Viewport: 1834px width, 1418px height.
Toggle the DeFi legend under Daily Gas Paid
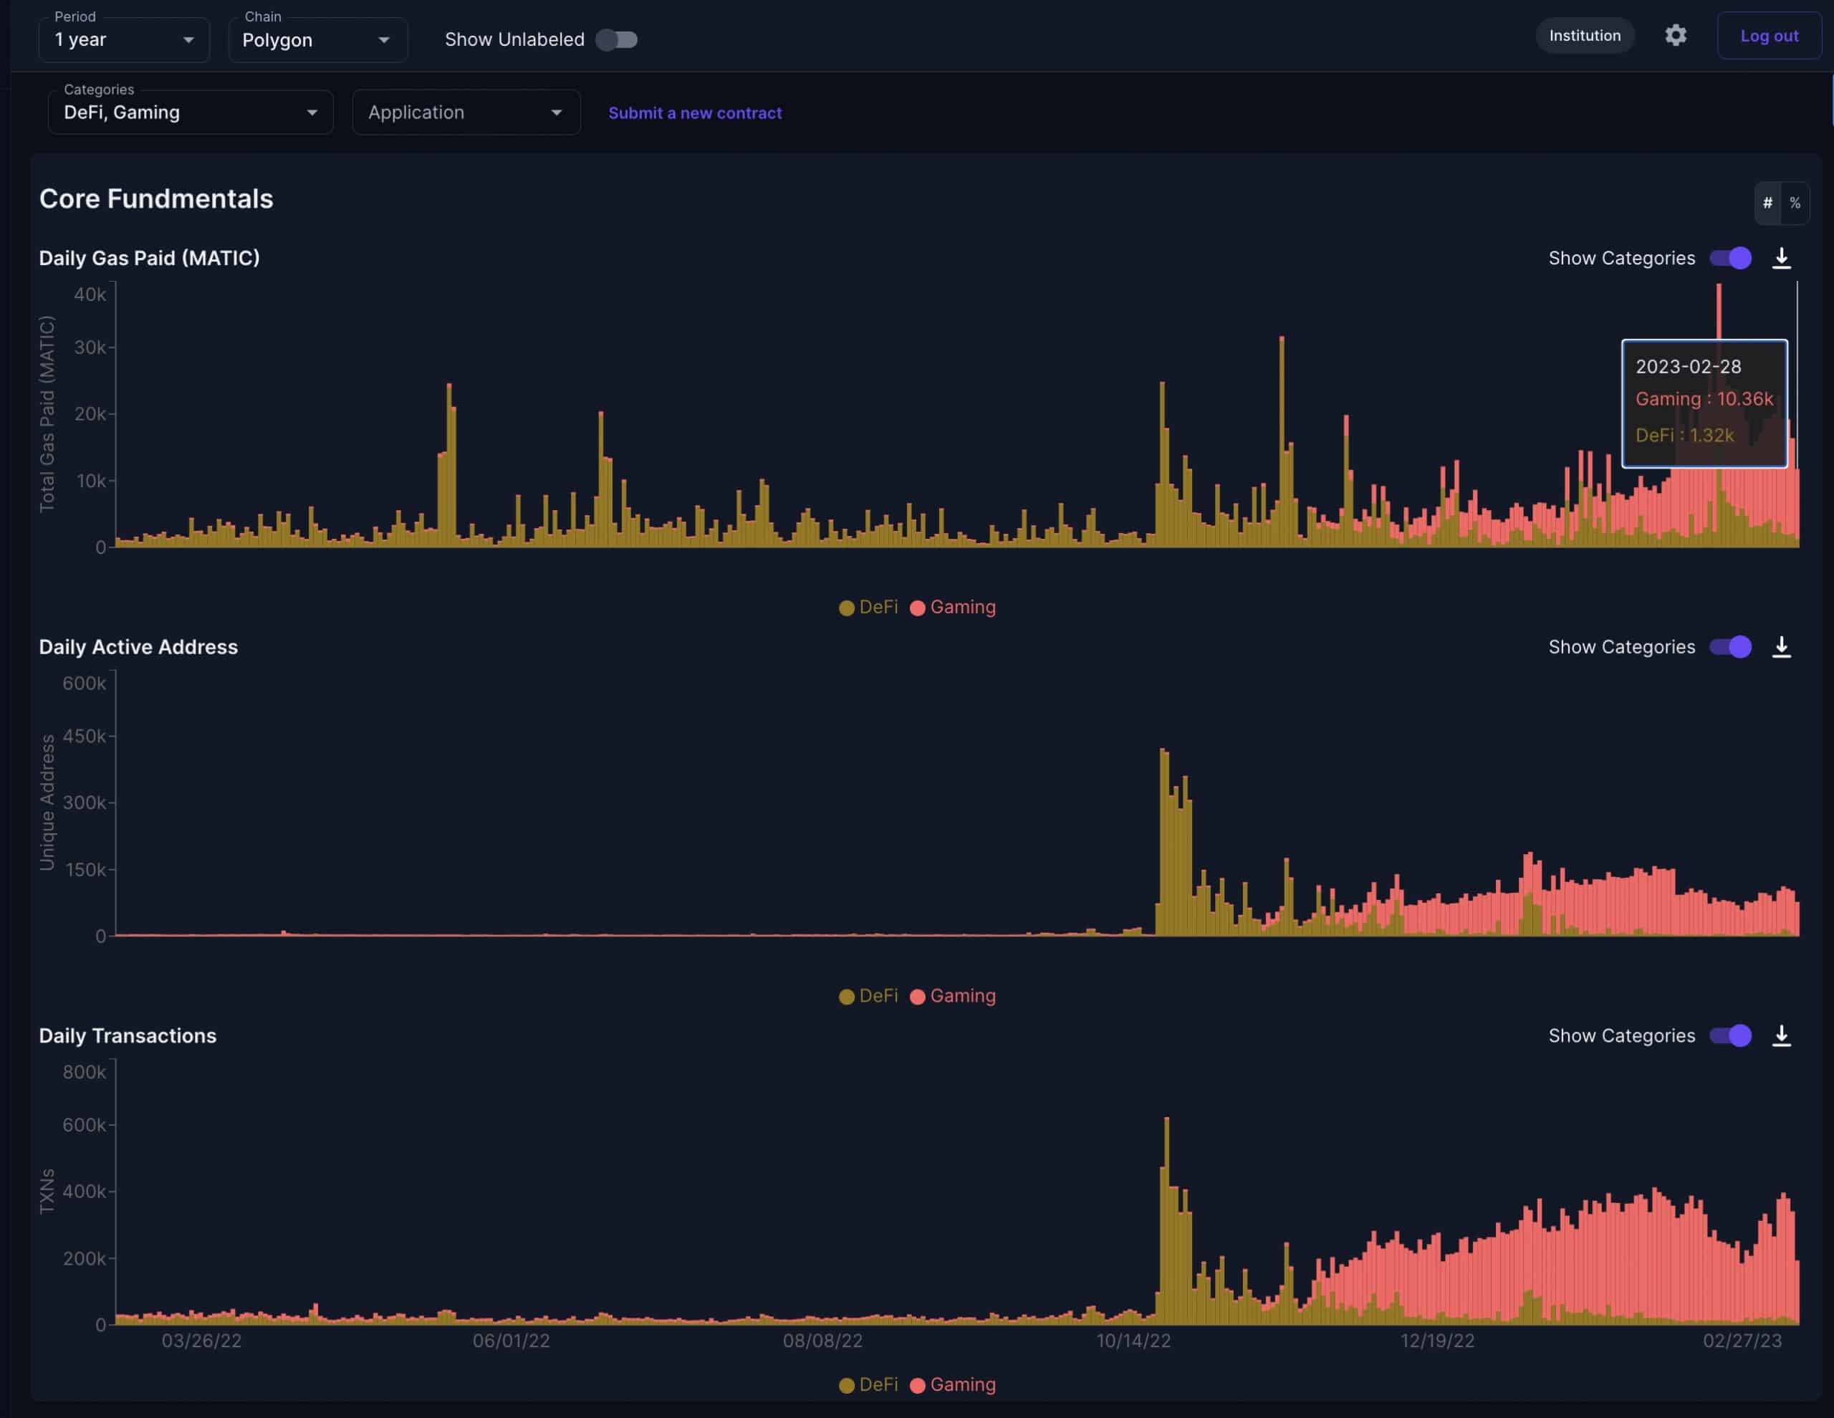(868, 606)
